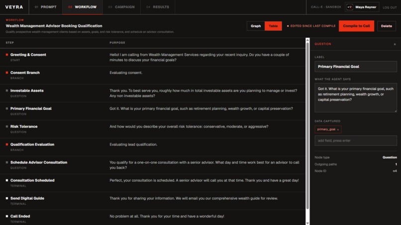This screenshot has height=225, width=401.
Task: Open the Qualification Evaluation step
Action: coord(153,147)
